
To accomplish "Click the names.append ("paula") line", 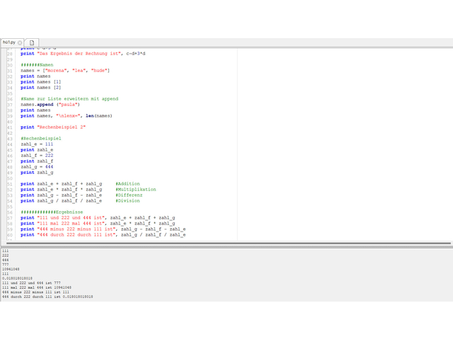I will coord(50,105).
